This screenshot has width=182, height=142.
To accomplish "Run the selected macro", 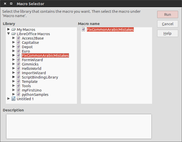I will pyautogui.click(x=167, y=15).
